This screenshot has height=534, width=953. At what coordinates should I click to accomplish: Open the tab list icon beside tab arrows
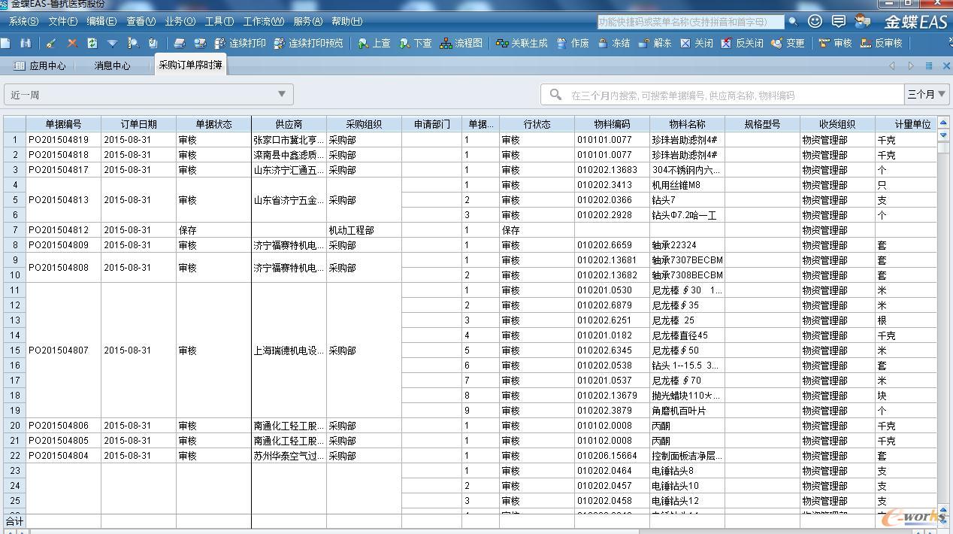pos(929,66)
